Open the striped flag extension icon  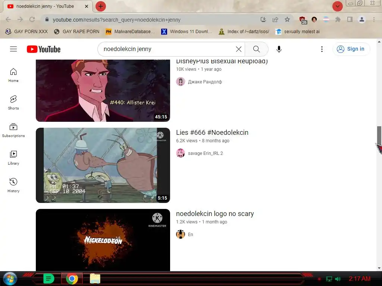[x=326, y=19]
